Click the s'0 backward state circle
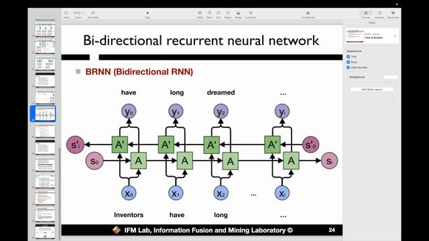The image size is (429, 241). coord(311,145)
